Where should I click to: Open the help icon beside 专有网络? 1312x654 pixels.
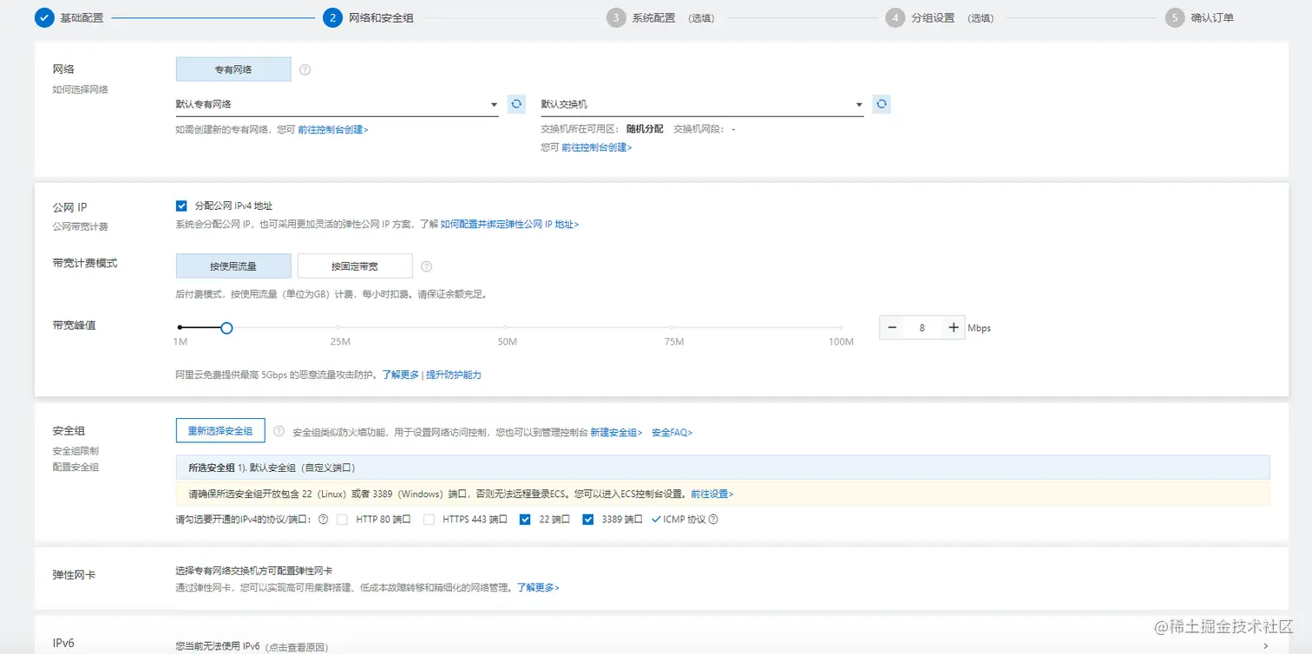[305, 69]
